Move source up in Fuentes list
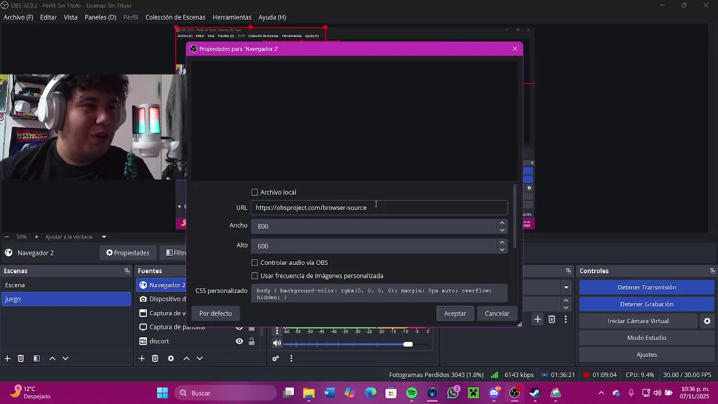 pyautogui.click(x=186, y=359)
